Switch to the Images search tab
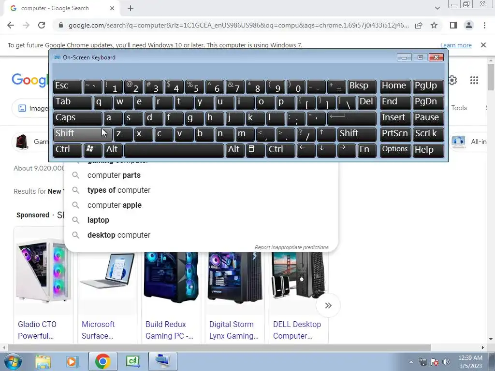Image resolution: width=495 pixels, height=371 pixels. 31,108
